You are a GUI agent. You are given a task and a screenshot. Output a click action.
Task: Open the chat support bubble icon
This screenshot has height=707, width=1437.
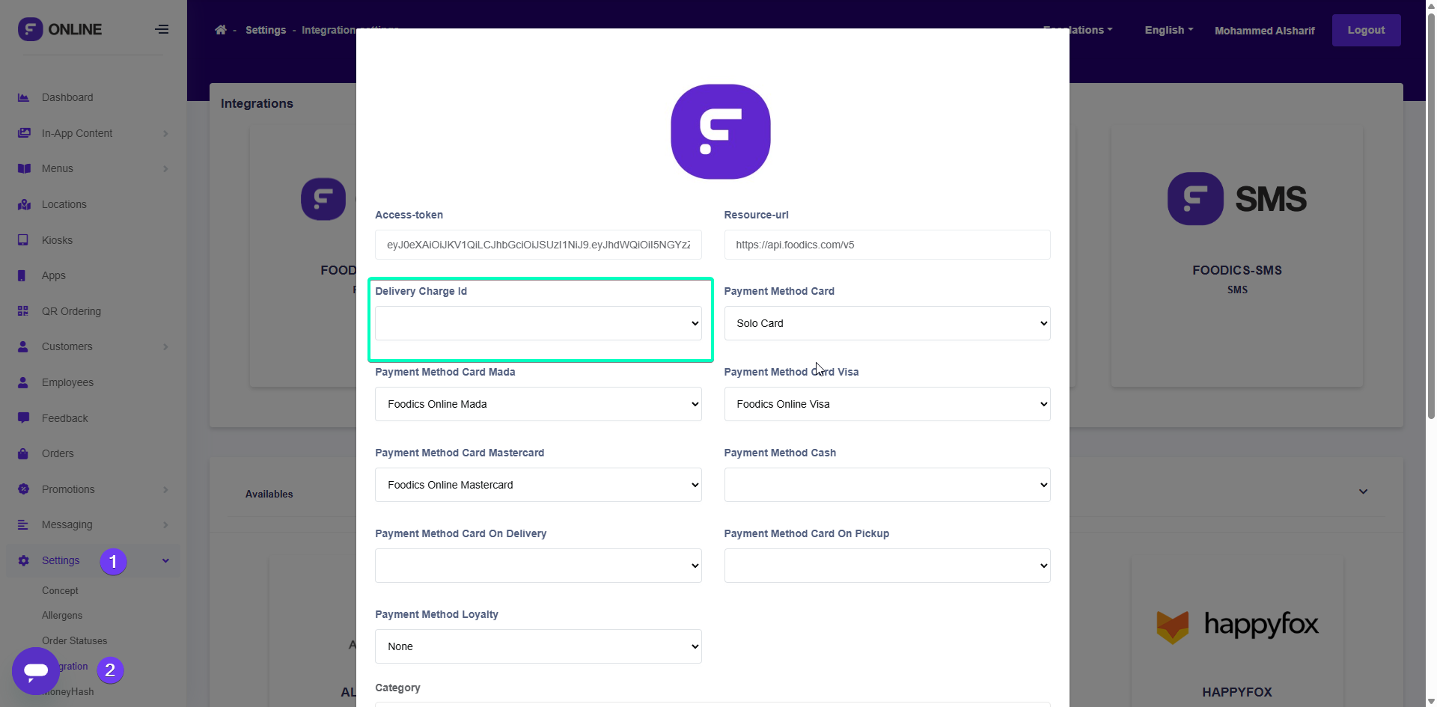pyautogui.click(x=36, y=671)
